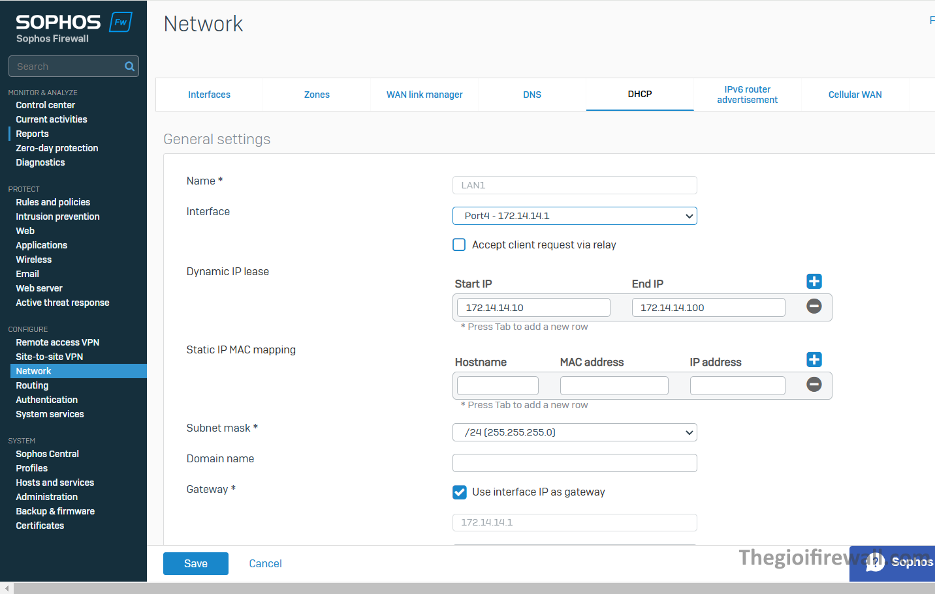Viewport: 935px width, 594px height.
Task: Open Routing menu item
Action: 32,385
